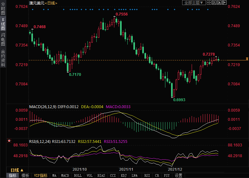Open 设置 in the indicator bar
Screen dimensions: 249x178
pyautogui.click(x=178, y=175)
